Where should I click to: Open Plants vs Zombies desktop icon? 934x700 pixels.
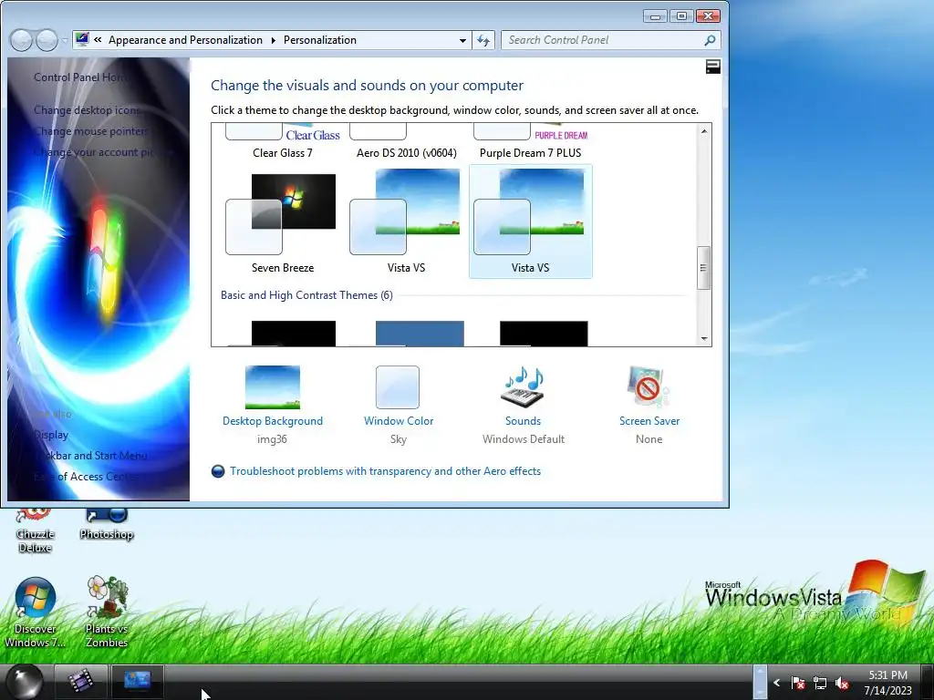(x=107, y=612)
